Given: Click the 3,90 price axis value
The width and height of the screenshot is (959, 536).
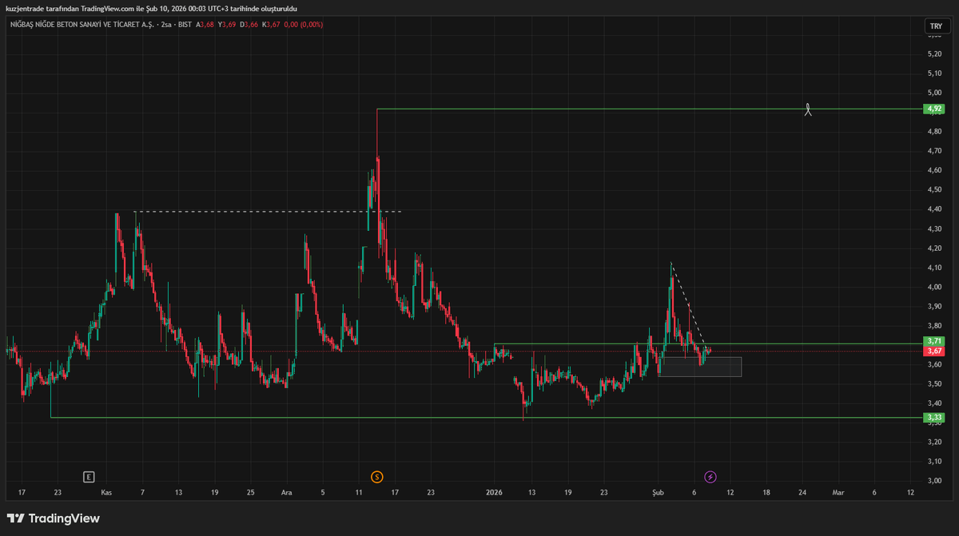Looking at the screenshot, I should pyautogui.click(x=935, y=306).
